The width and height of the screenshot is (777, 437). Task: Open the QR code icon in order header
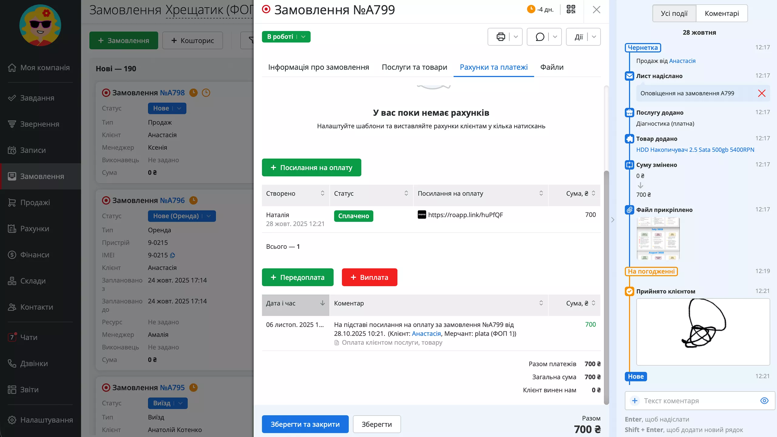click(x=571, y=9)
